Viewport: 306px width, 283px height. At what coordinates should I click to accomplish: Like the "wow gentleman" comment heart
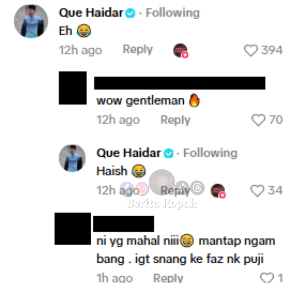pos(258,120)
